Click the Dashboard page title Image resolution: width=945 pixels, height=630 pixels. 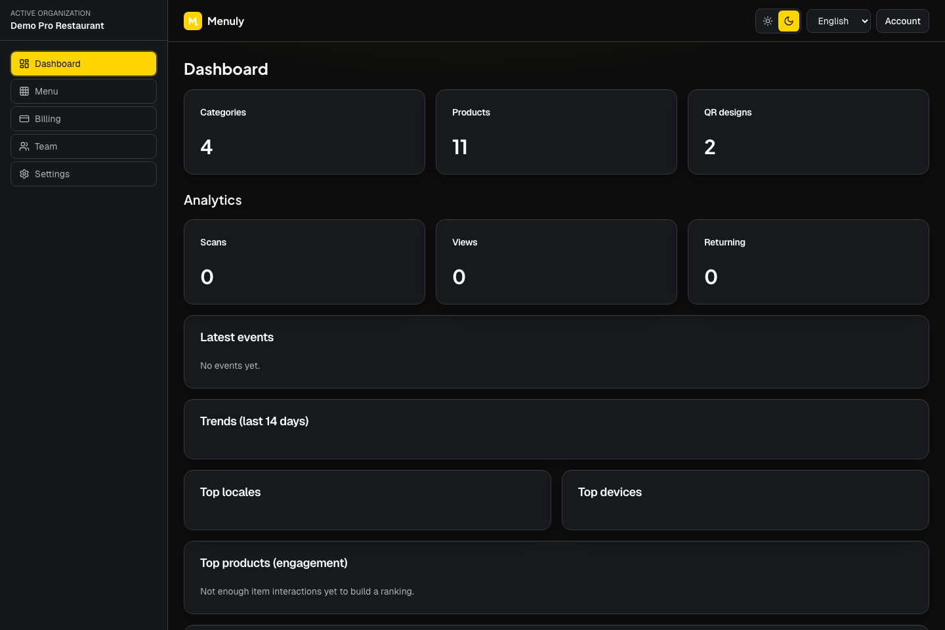point(226,69)
